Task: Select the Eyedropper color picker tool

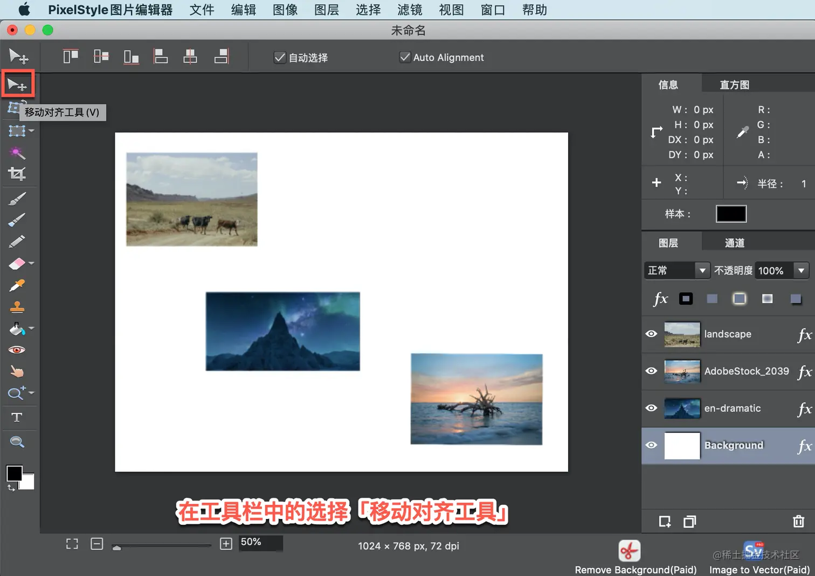Action: coord(17,285)
